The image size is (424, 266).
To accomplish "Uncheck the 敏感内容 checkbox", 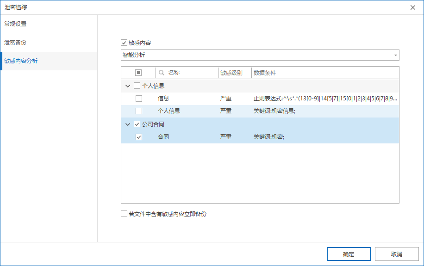I will point(124,43).
